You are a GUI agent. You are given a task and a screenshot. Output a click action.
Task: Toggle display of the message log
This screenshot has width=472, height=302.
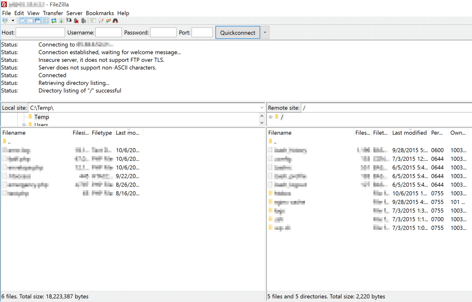(22, 21)
